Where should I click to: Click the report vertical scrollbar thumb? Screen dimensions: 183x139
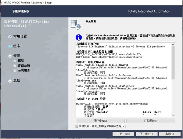173,63
